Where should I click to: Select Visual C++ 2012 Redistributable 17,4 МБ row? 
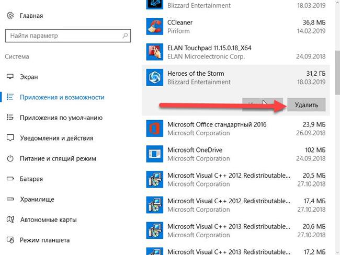click(x=236, y=205)
